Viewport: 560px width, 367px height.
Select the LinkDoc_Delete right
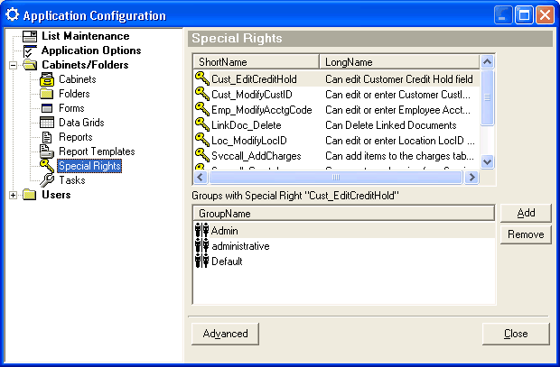[246, 125]
